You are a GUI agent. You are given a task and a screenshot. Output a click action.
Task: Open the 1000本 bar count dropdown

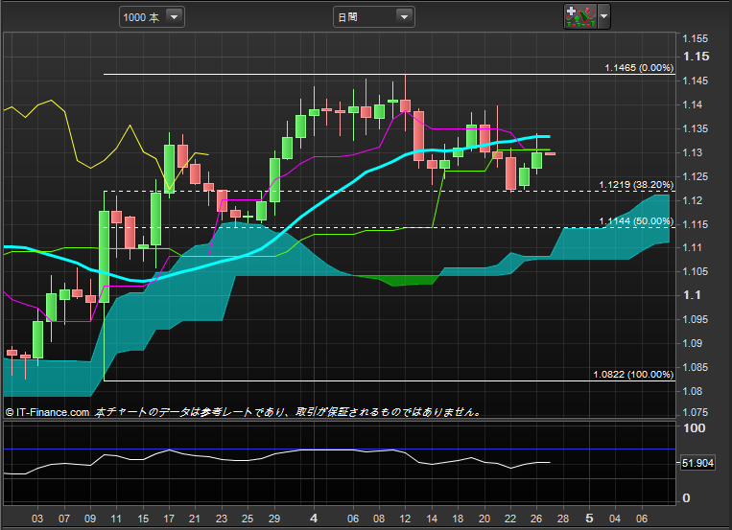point(152,17)
